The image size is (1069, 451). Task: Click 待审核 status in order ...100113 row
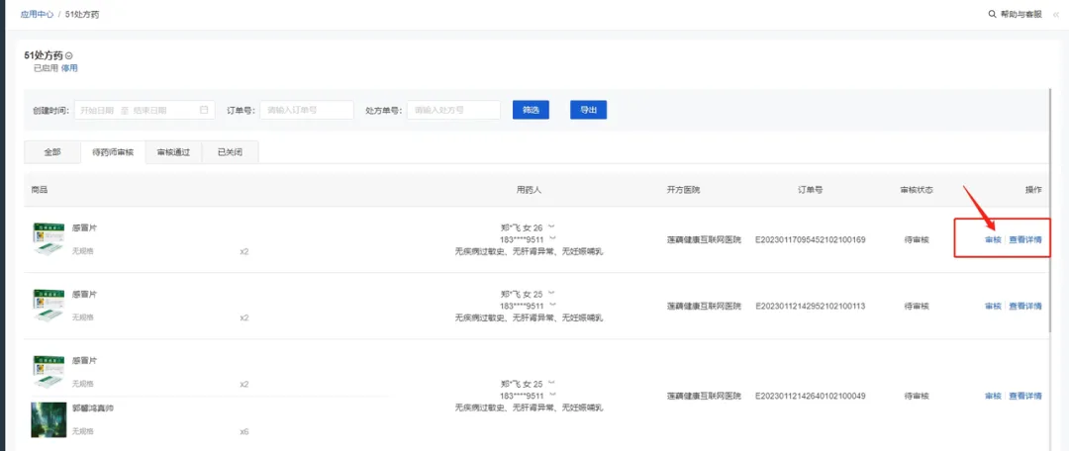pyautogui.click(x=917, y=307)
